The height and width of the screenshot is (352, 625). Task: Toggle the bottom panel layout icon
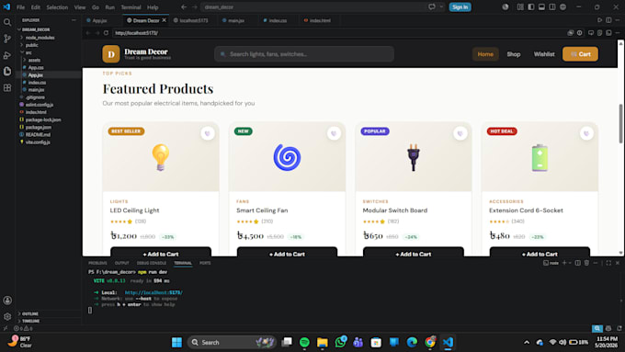pyautogui.click(x=541, y=7)
